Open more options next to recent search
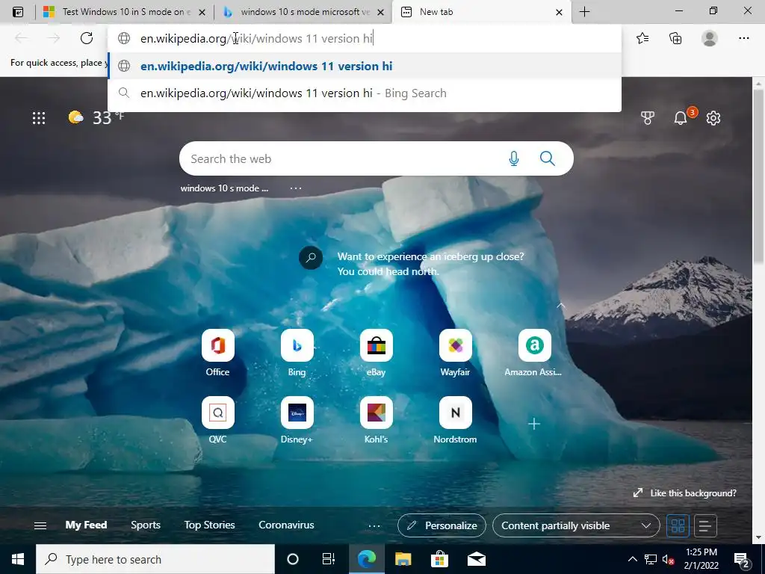This screenshot has width=765, height=574. (x=296, y=188)
